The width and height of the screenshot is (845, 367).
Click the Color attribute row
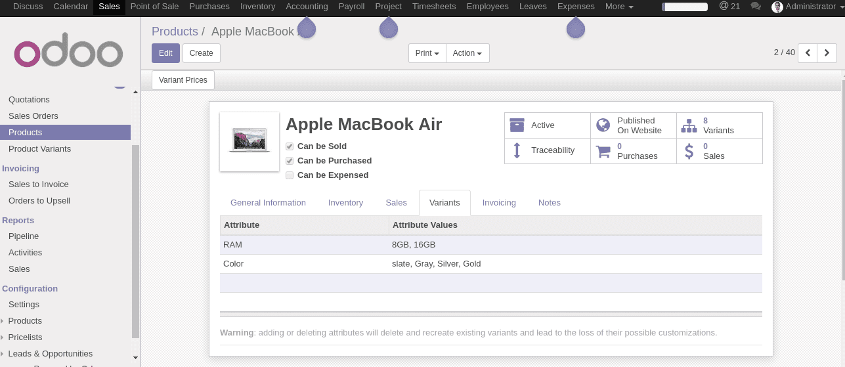(x=491, y=264)
